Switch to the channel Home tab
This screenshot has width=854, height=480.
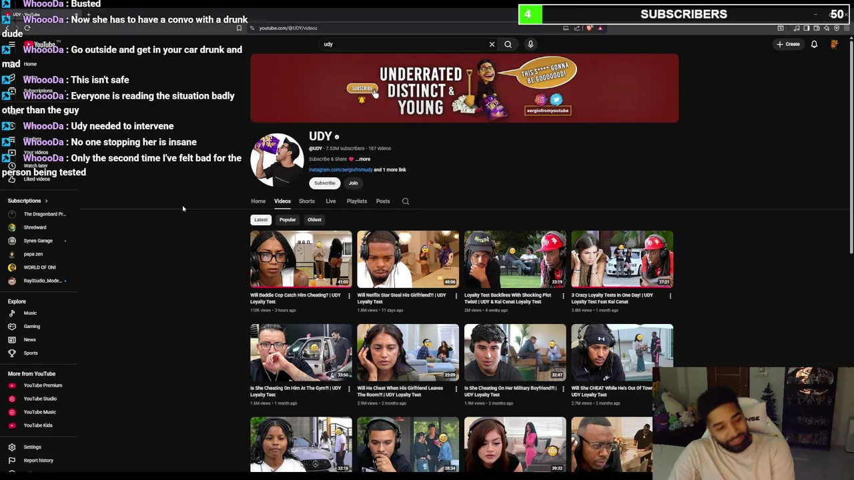click(x=258, y=201)
